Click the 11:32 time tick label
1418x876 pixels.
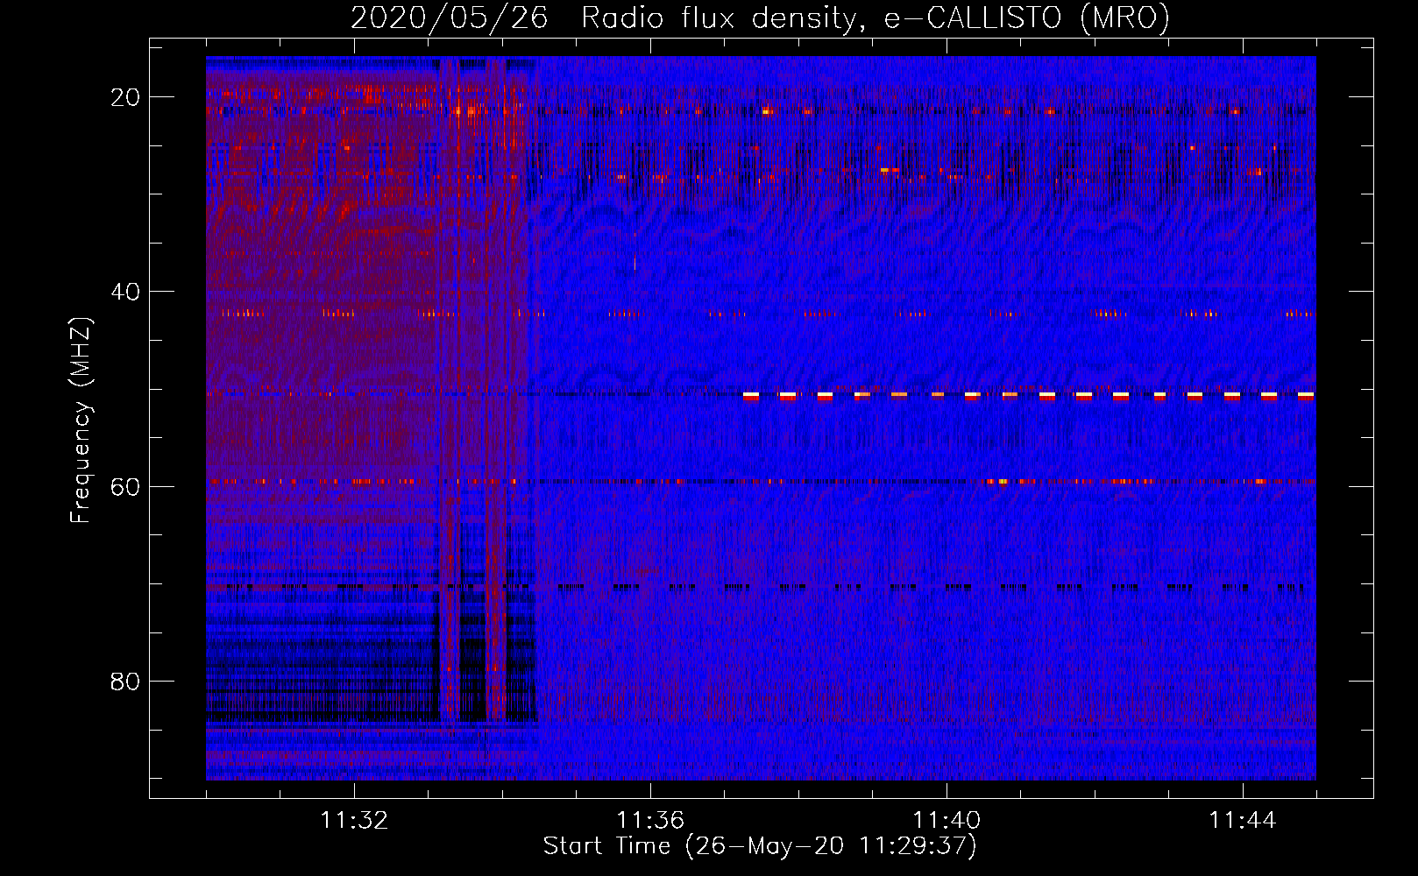(x=354, y=821)
